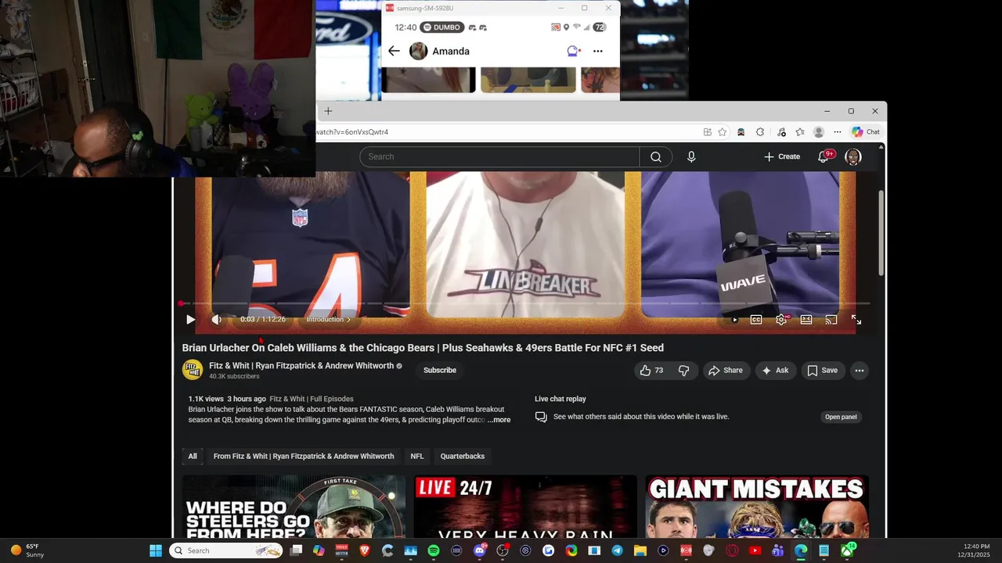Open Brave browser from taskbar
The image size is (1002, 563).
point(365,550)
